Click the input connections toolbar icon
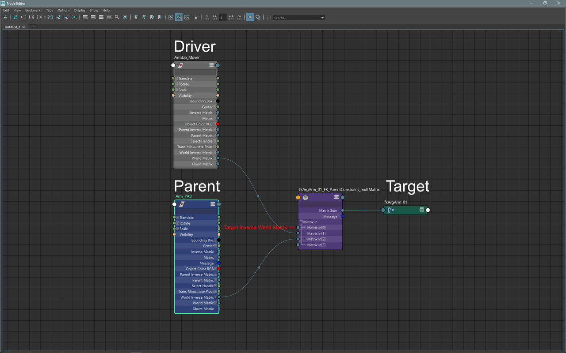Viewport: 566px width, 353px height. click(23, 17)
